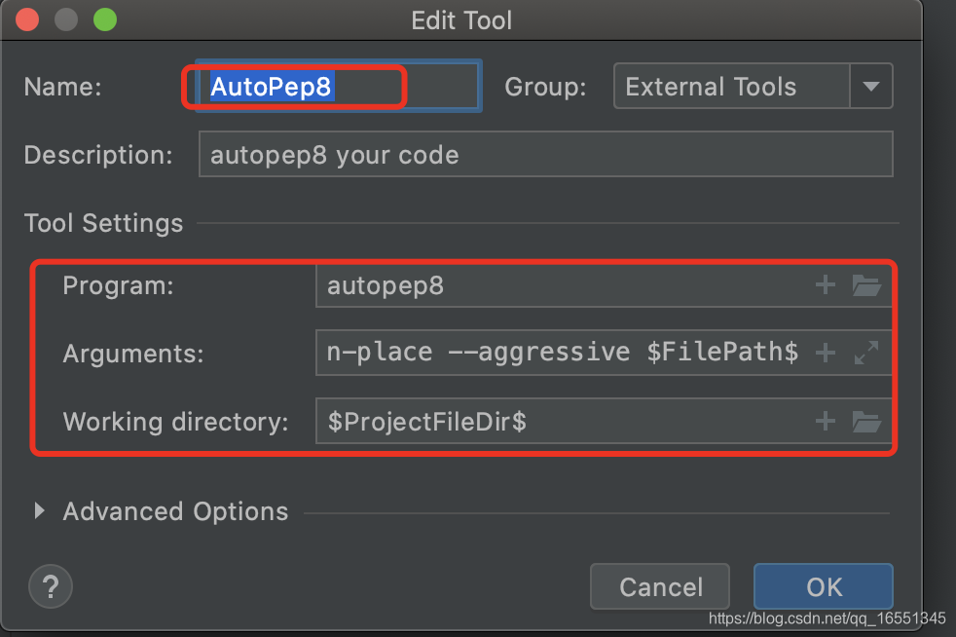Open help using the question mark icon

point(50,586)
